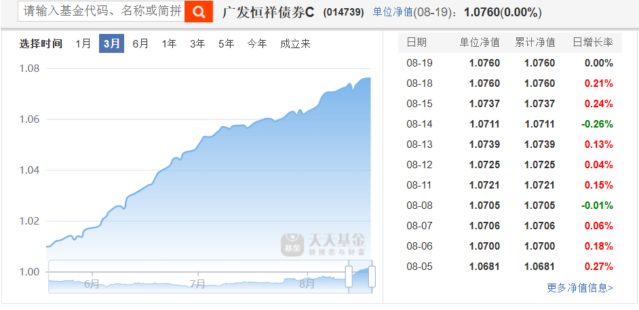Select the 今年 time range tab
The height and width of the screenshot is (310, 639).
coord(256,43)
